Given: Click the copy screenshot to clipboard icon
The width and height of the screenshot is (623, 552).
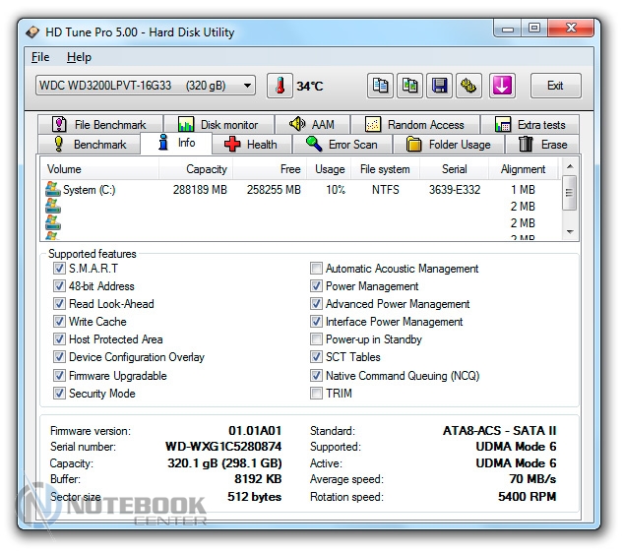Looking at the screenshot, I should [x=411, y=86].
